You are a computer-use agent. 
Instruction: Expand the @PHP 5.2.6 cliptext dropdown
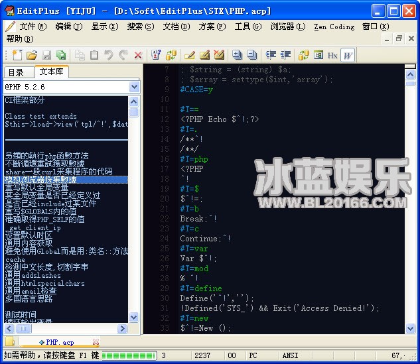coord(134,87)
